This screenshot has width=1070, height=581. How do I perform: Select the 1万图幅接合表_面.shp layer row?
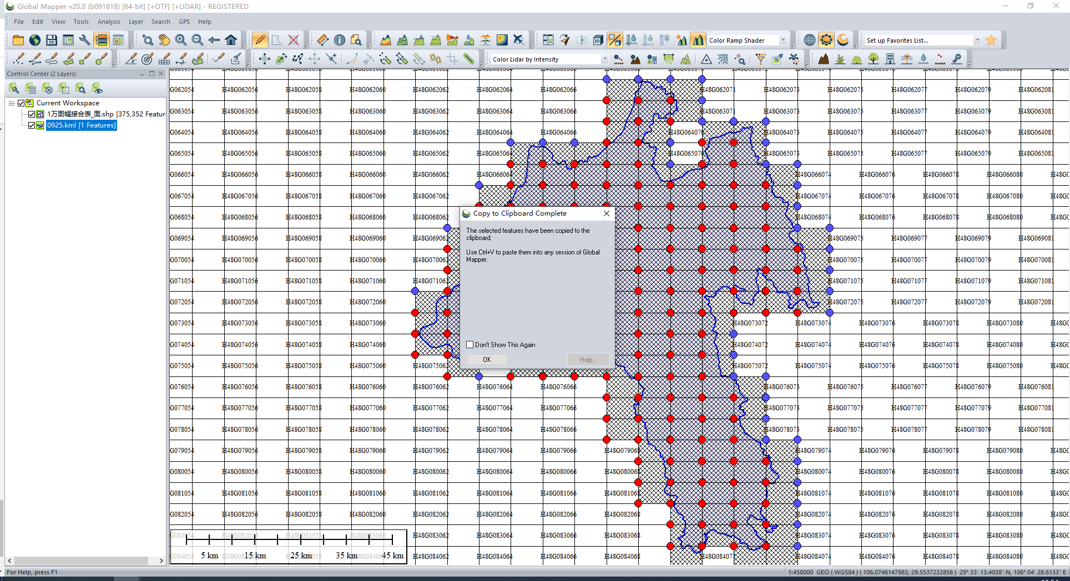coord(106,114)
